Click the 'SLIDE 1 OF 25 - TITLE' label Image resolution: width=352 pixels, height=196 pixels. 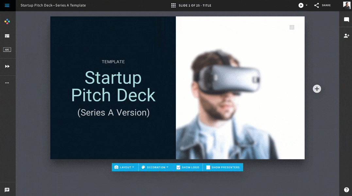coord(195,5)
